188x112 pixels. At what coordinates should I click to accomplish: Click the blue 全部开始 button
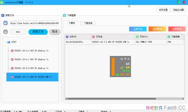pyautogui.click(x=138, y=29)
